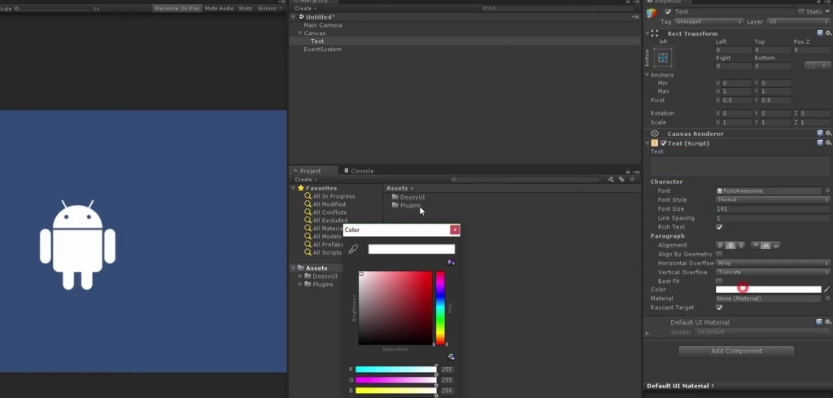Open Text (Script) help reference icon
The height and width of the screenshot is (398, 833).
pos(820,143)
